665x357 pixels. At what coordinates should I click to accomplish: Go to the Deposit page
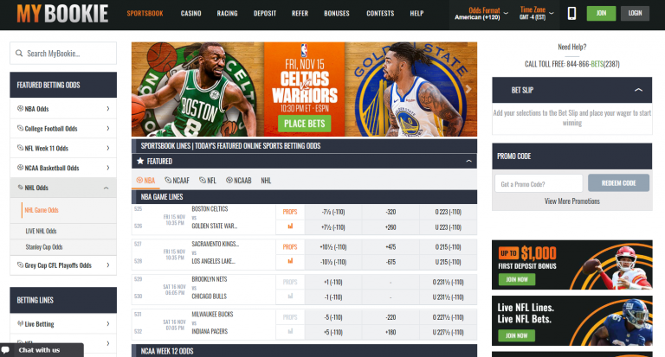click(x=265, y=14)
